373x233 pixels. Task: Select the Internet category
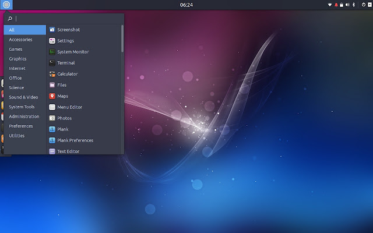click(x=25, y=69)
